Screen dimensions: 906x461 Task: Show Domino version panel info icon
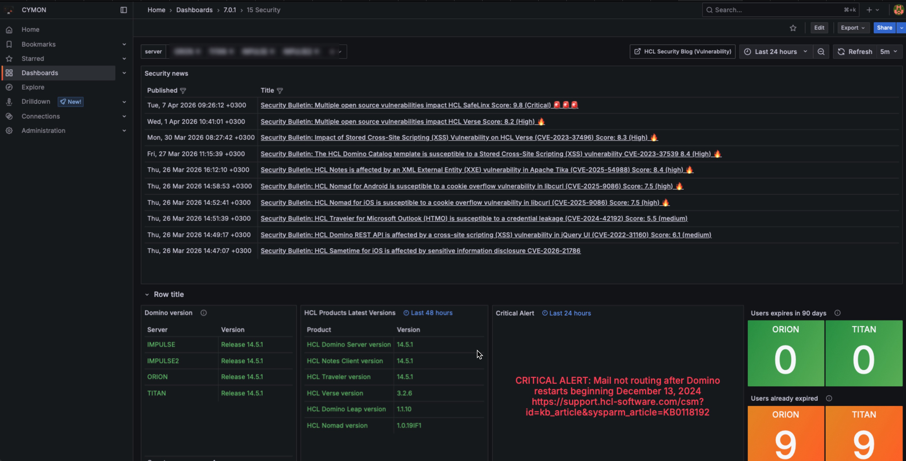(203, 313)
